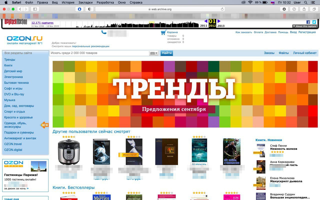Screen dimensions: 320x200
Task: Open the multicooker product thumbnail
Action: (69, 152)
